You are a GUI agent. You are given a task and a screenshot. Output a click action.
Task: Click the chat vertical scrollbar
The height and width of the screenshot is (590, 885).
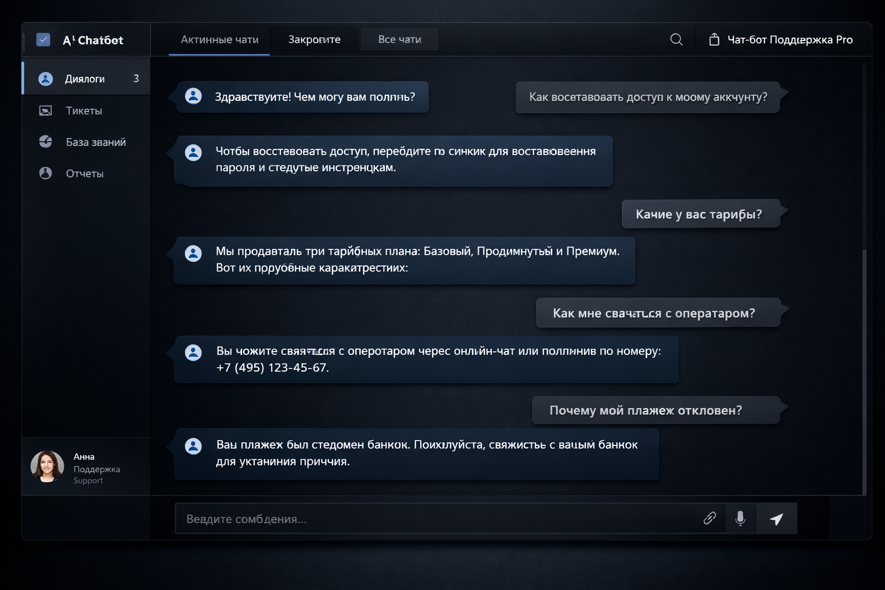coord(864,369)
